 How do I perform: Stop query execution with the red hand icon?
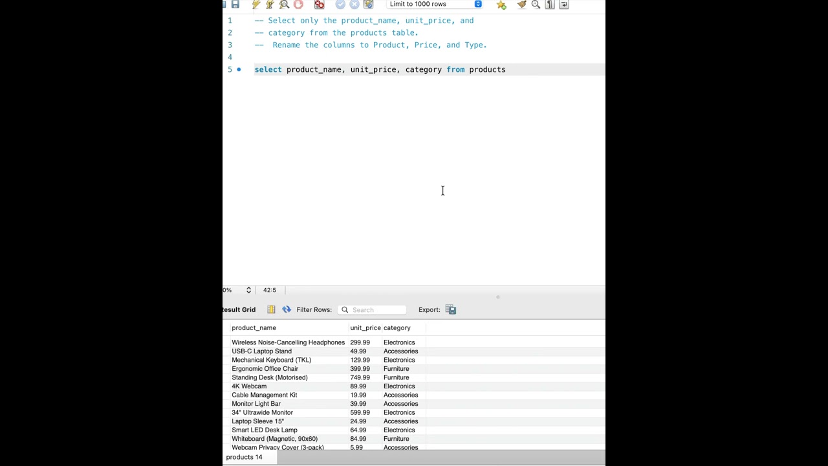(298, 4)
